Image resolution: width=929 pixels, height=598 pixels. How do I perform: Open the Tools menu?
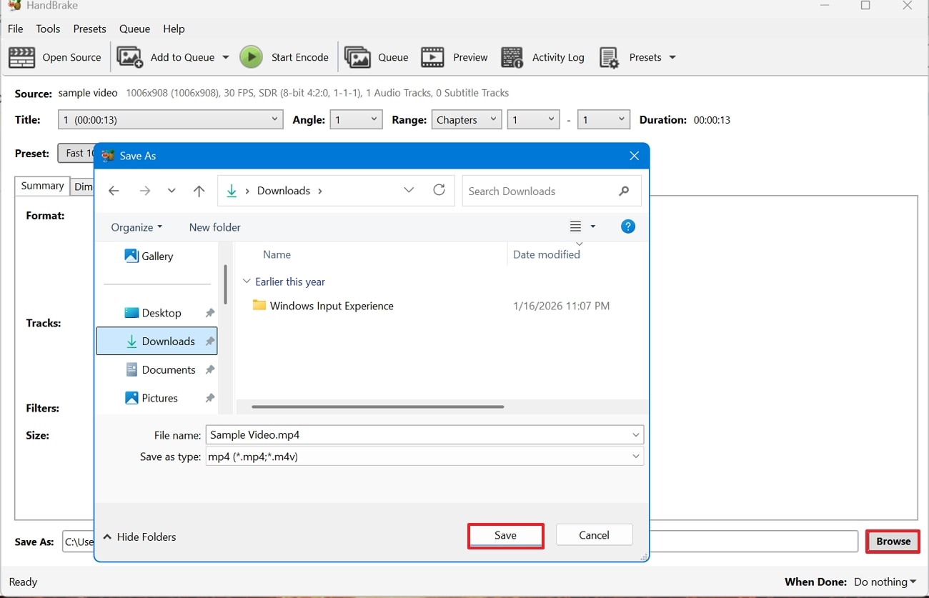tap(48, 29)
